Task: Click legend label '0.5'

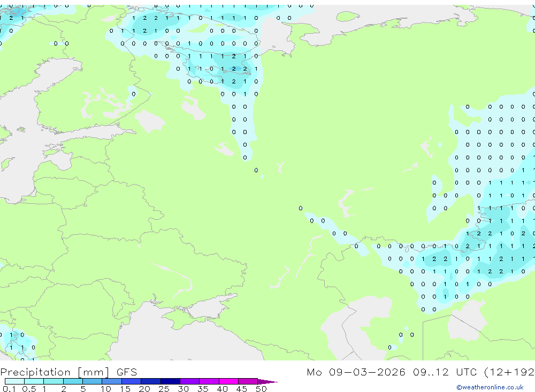Action: tap(29, 389)
